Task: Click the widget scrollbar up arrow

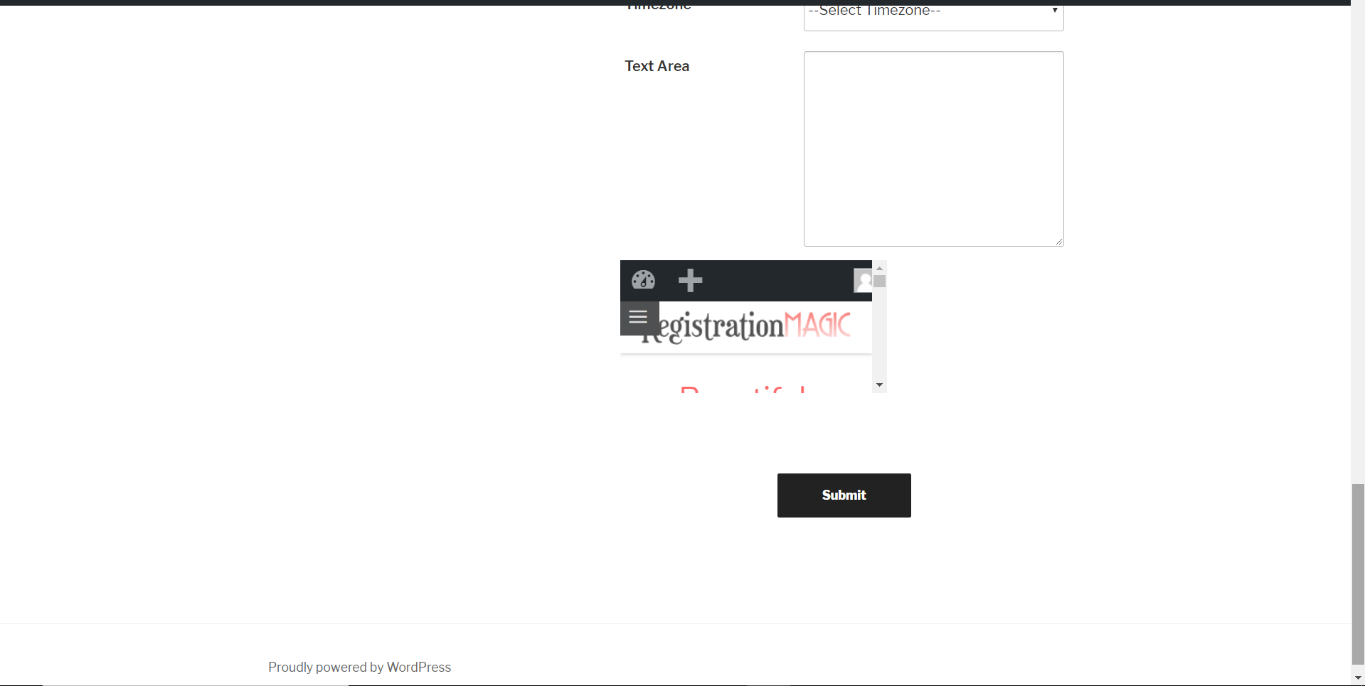Action: coord(879,268)
